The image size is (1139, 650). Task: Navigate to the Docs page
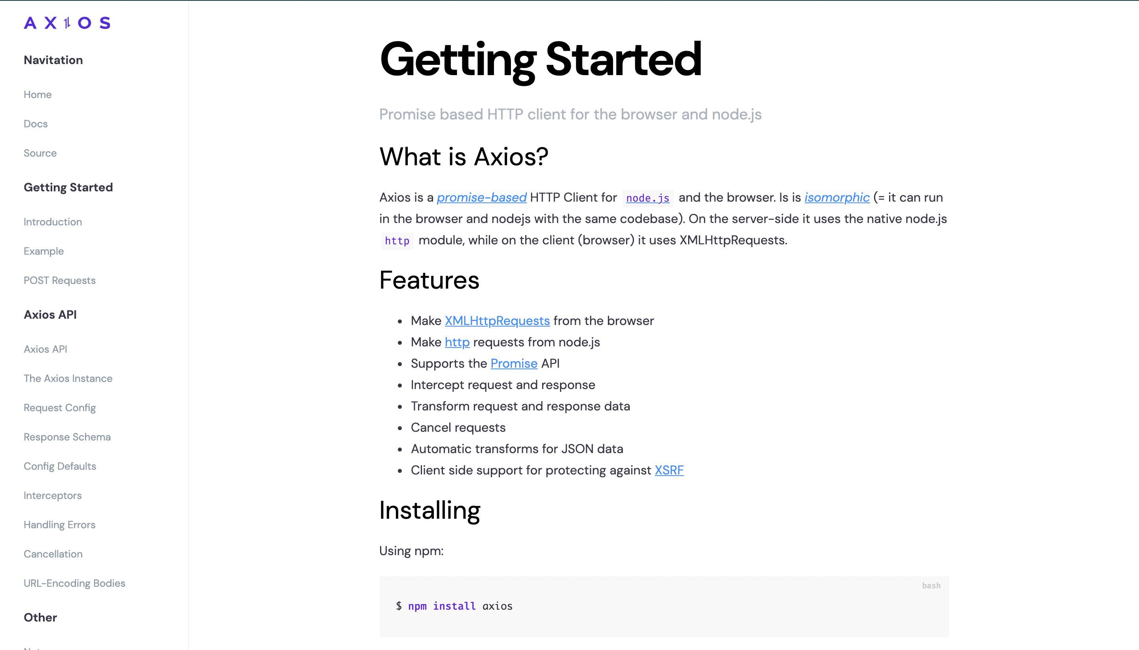tap(36, 124)
